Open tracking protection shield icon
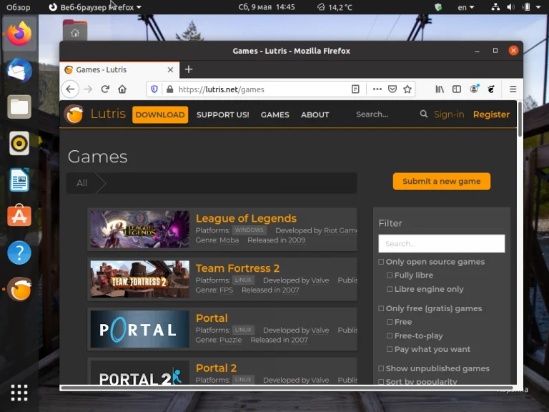549x412 pixels. click(154, 89)
